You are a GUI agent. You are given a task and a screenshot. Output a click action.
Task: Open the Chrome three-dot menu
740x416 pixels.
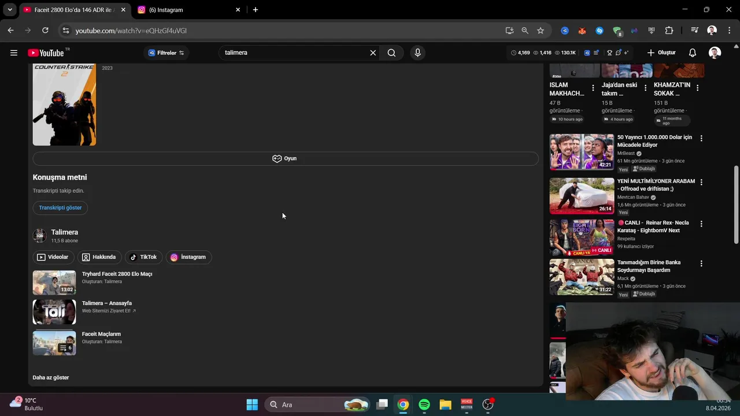(x=728, y=31)
